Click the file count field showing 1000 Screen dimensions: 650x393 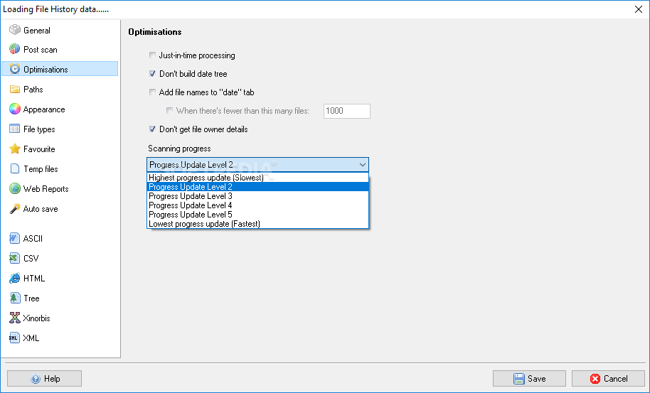click(346, 111)
